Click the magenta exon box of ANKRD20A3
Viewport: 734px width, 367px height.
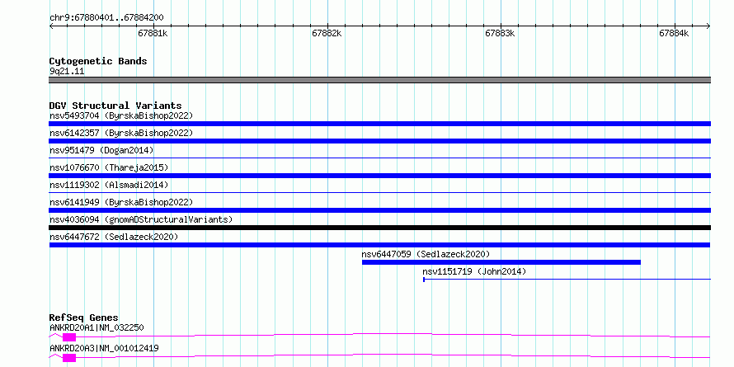(x=69, y=358)
